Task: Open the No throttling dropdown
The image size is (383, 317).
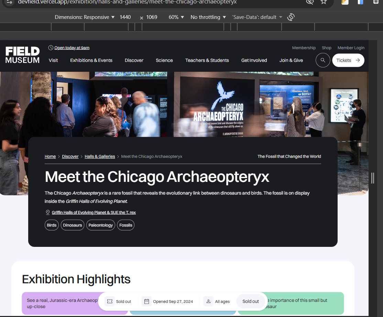Action: point(208,17)
